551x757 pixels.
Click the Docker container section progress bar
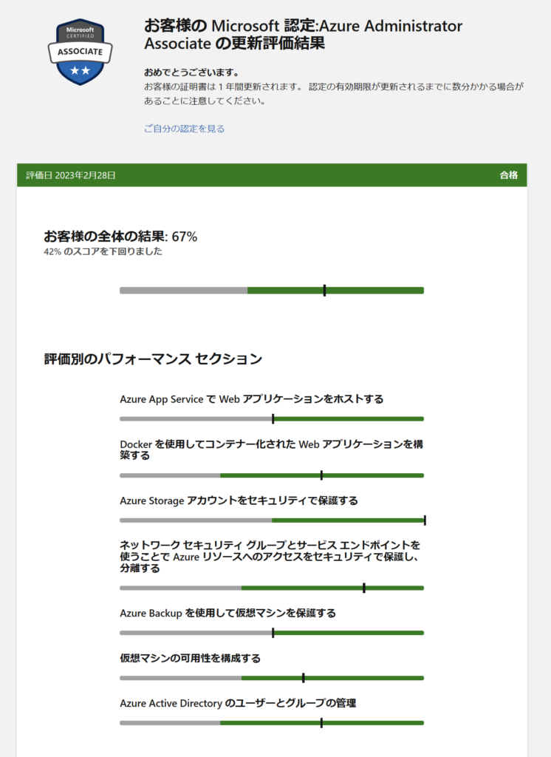click(x=272, y=475)
